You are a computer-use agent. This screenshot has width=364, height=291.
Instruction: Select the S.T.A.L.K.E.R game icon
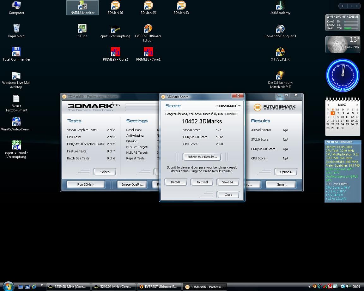(x=280, y=54)
